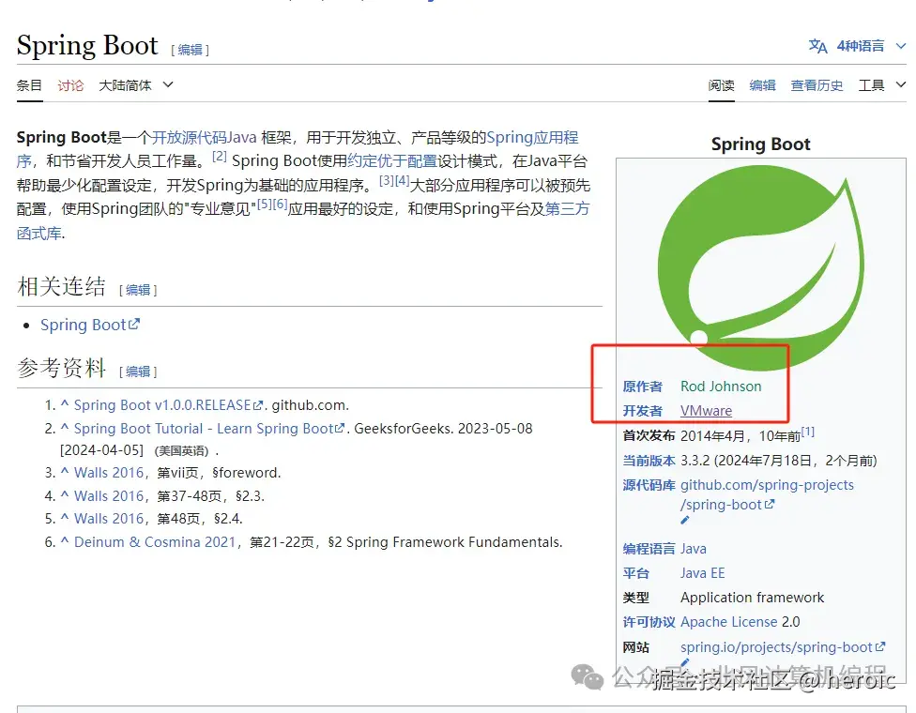The width and height of the screenshot is (916, 713).
Task: Click the external-link icon after spring.io website
Action: [879, 647]
